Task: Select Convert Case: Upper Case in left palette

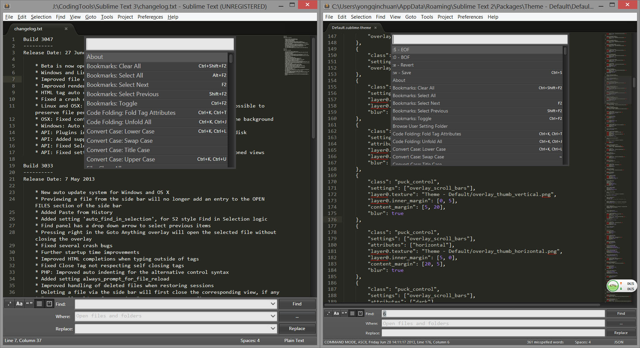Action: pyautogui.click(x=157, y=159)
